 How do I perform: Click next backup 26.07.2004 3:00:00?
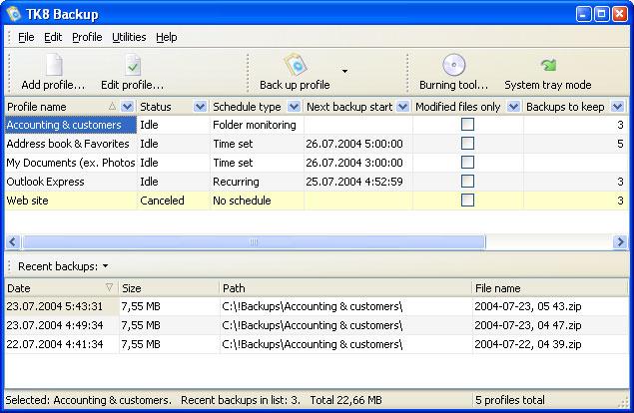click(x=354, y=163)
